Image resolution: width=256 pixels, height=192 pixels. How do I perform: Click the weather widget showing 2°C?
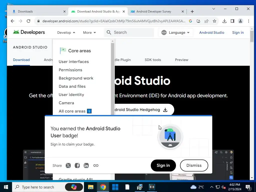(197, 187)
